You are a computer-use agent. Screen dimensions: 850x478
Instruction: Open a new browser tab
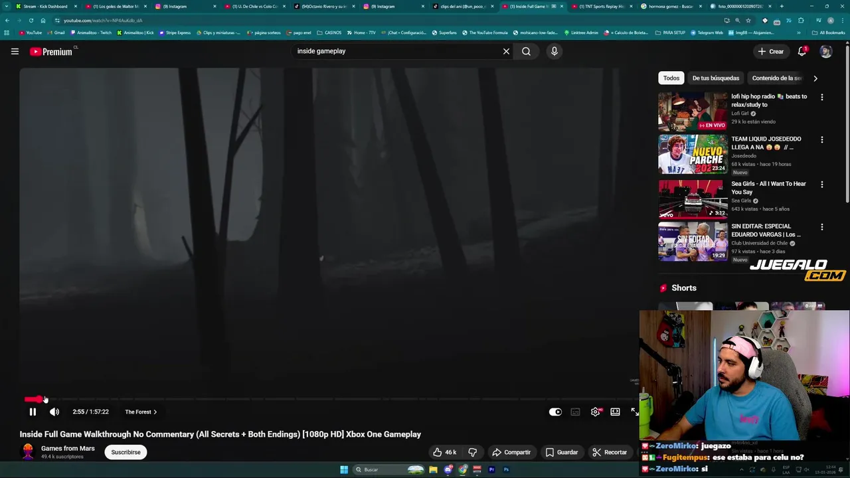781,6
